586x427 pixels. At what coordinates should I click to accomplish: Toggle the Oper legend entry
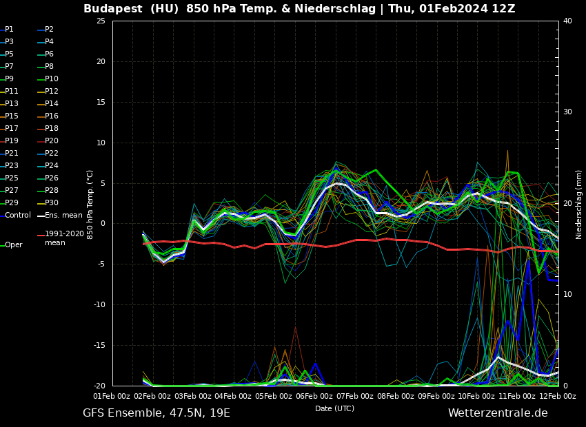13,245
